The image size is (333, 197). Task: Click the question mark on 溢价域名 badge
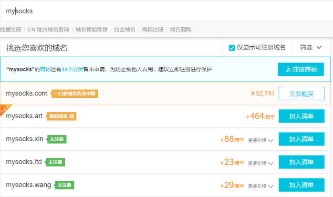coord(72,116)
